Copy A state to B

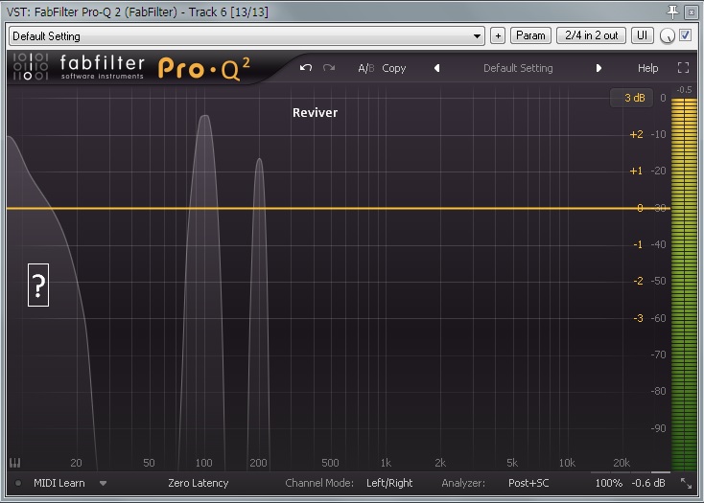tap(394, 68)
